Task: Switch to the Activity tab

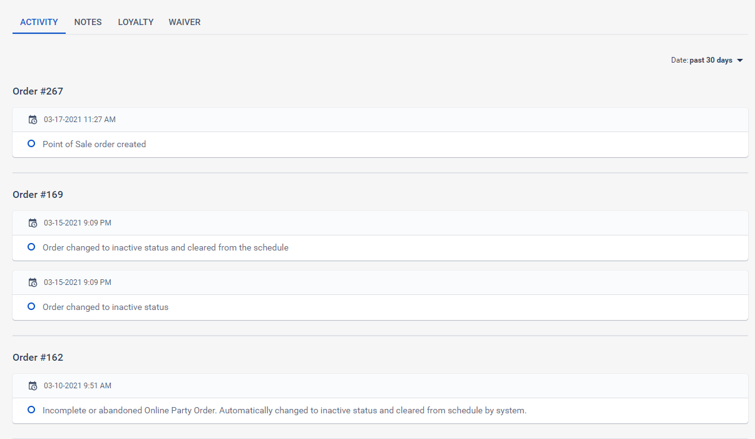Action: 39,22
